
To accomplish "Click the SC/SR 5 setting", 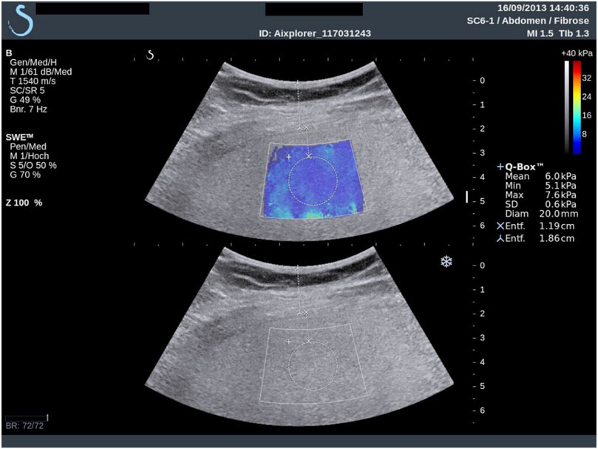I will pos(27,90).
